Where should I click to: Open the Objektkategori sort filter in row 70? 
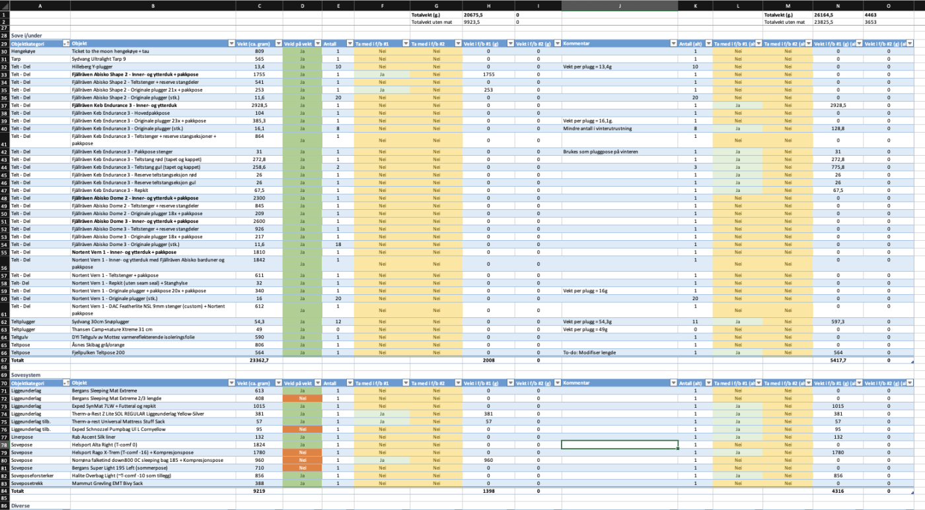tap(65, 383)
